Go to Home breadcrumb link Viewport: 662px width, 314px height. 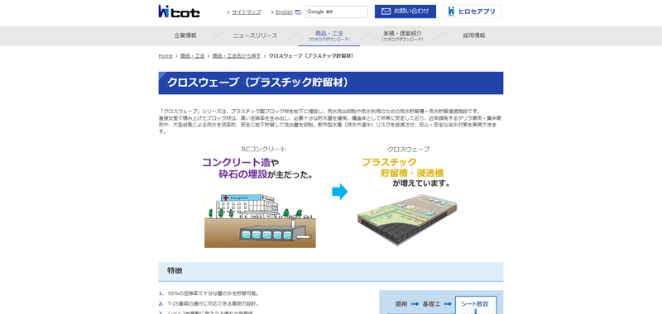tap(165, 55)
